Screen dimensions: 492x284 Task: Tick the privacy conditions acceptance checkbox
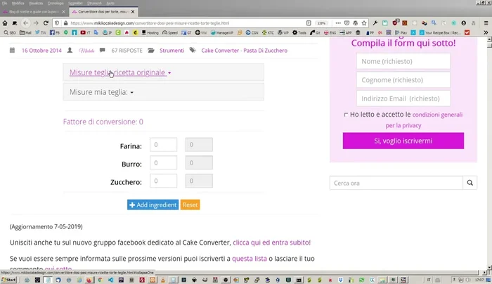coord(346,115)
